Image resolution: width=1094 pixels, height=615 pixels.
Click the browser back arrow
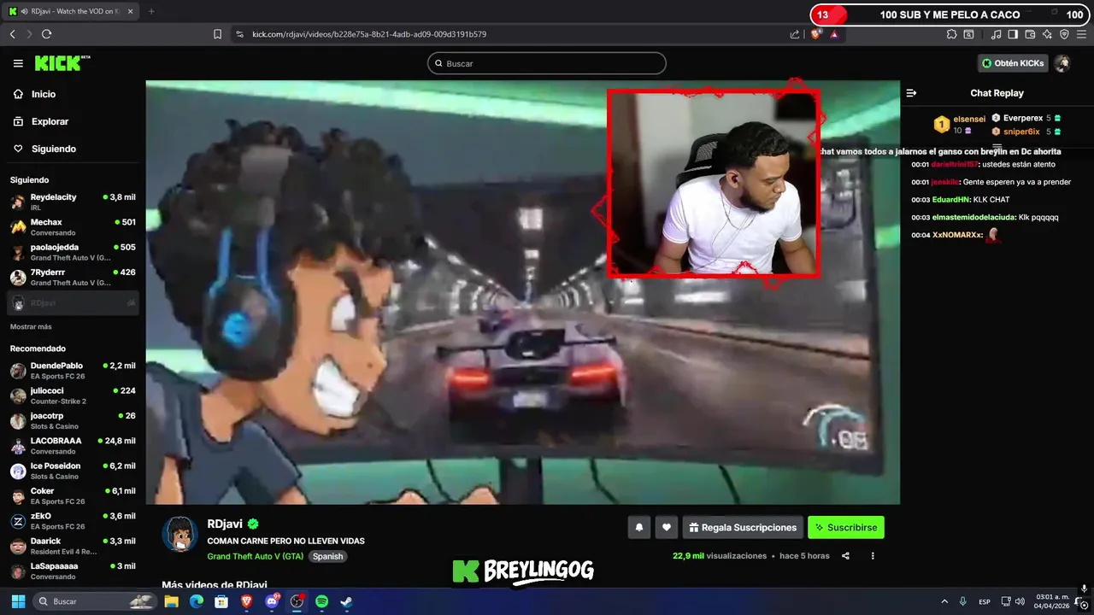click(x=12, y=34)
